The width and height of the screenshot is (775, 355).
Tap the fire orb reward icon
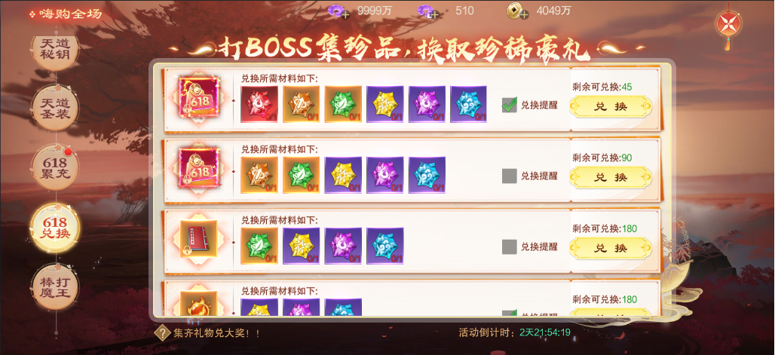click(x=199, y=304)
